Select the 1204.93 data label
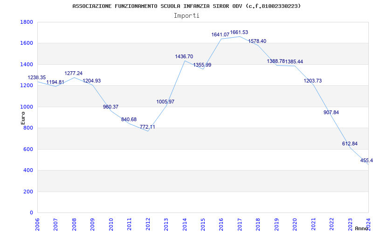The width and height of the screenshot is (373, 233). [91, 81]
